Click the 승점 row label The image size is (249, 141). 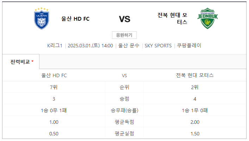click(x=124, y=99)
